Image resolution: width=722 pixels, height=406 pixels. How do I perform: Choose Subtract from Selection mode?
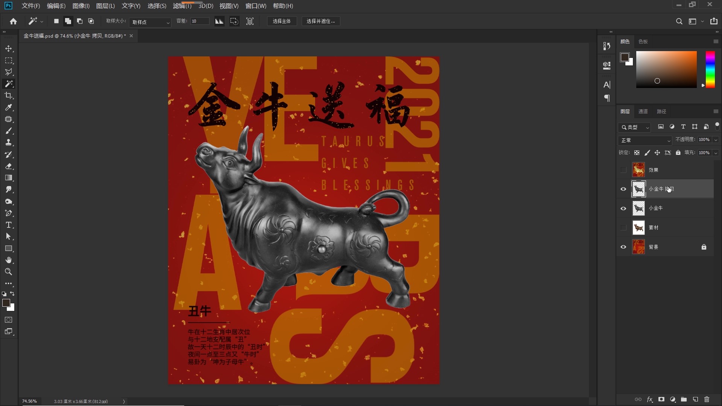pyautogui.click(x=80, y=21)
